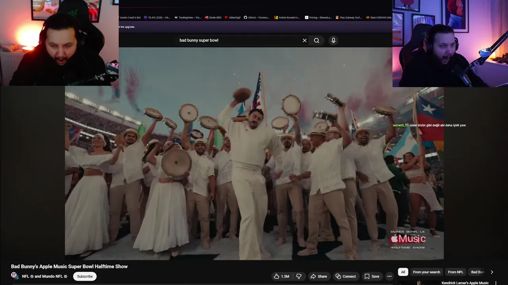The height and width of the screenshot is (285, 508).
Task: Open the 70.4% (226) bookmark
Action: point(157,17)
